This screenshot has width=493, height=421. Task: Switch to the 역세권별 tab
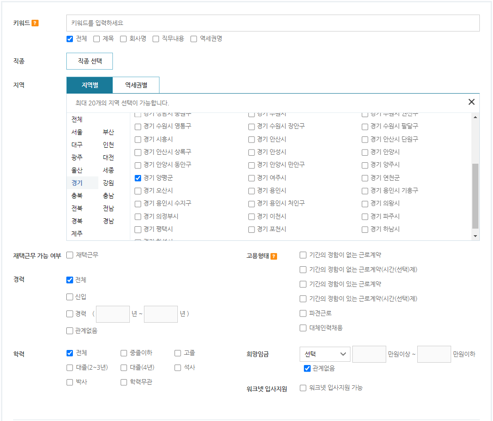point(135,85)
